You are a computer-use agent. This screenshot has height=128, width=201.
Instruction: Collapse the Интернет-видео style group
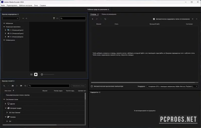coord(6,108)
